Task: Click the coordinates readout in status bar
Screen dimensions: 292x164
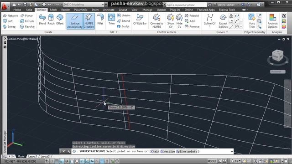Action: pyautogui.click(x=20, y=161)
